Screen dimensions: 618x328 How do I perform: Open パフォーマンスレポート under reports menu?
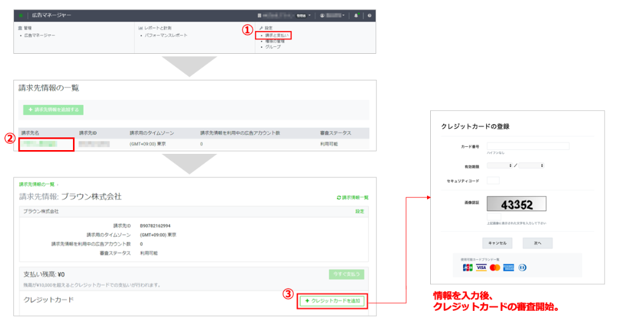(166, 35)
